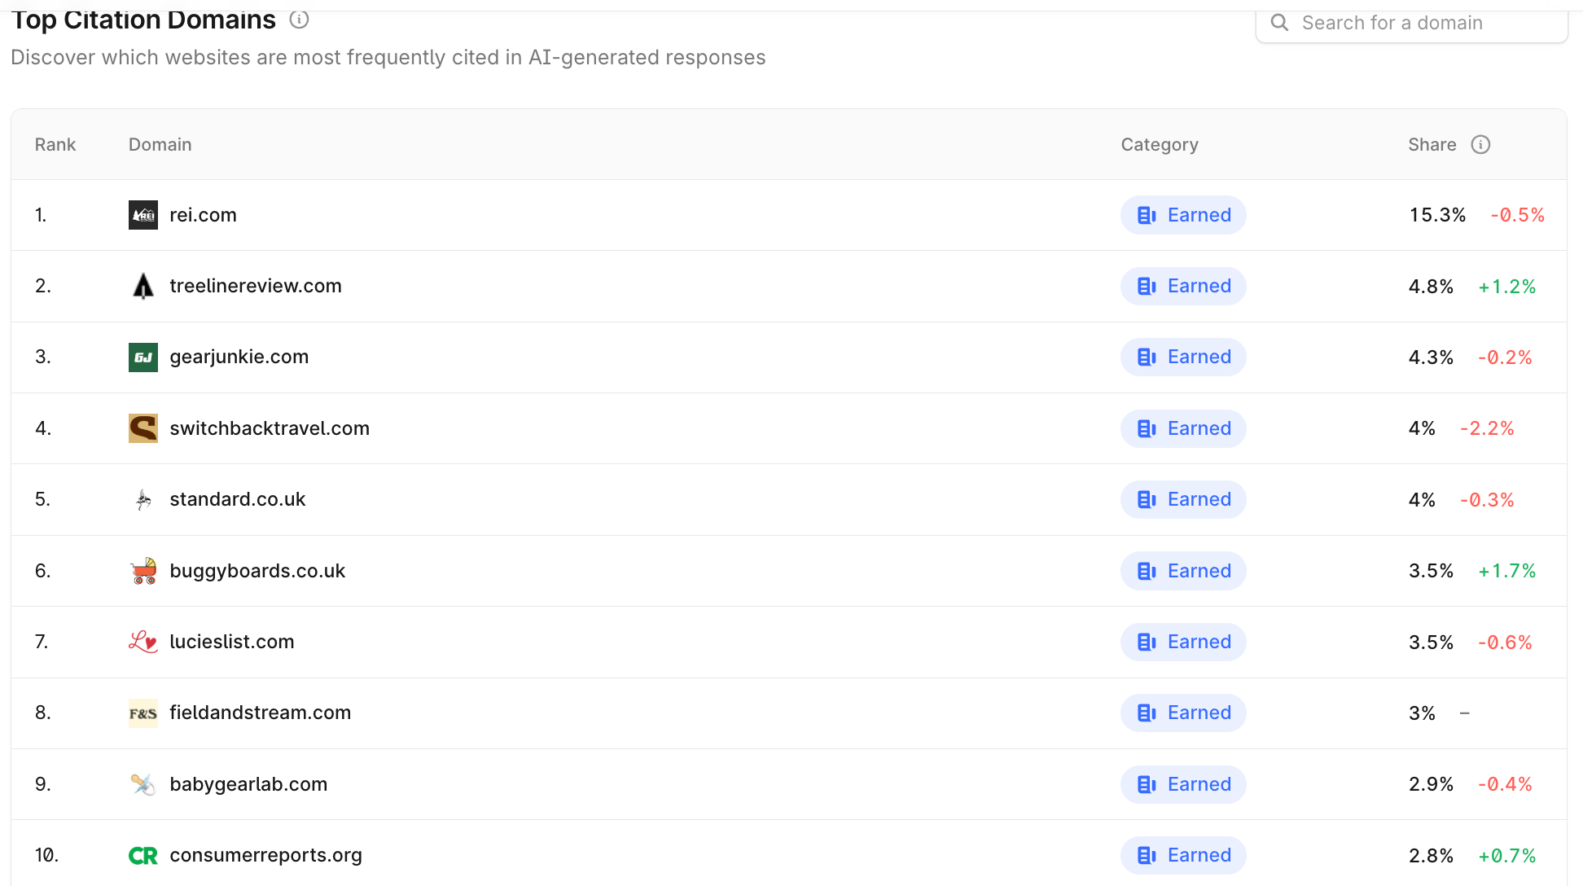The width and height of the screenshot is (1583, 886).
Task: Click the fieldandstream.com F&S favicon
Action: click(143, 713)
